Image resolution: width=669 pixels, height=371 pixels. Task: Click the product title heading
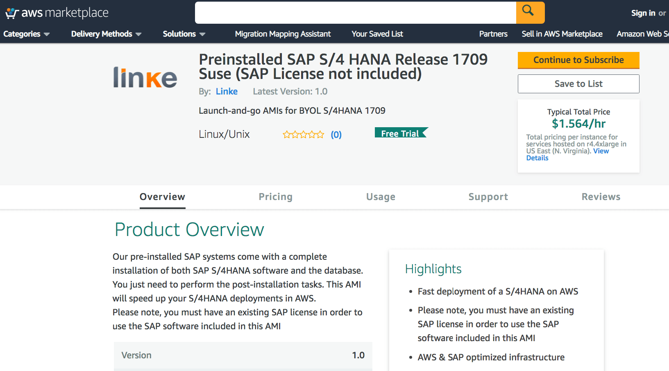click(343, 67)
